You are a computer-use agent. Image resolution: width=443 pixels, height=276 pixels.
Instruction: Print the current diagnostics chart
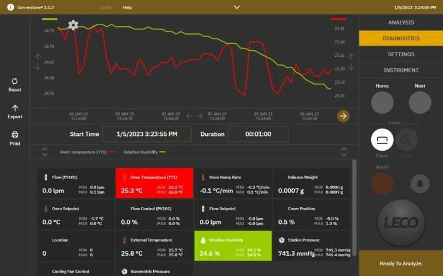click(x=15, y=135)
